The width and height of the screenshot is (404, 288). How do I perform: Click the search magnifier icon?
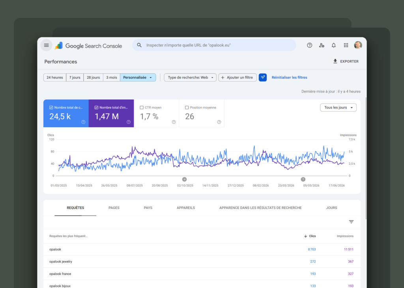tap(139, 45)
